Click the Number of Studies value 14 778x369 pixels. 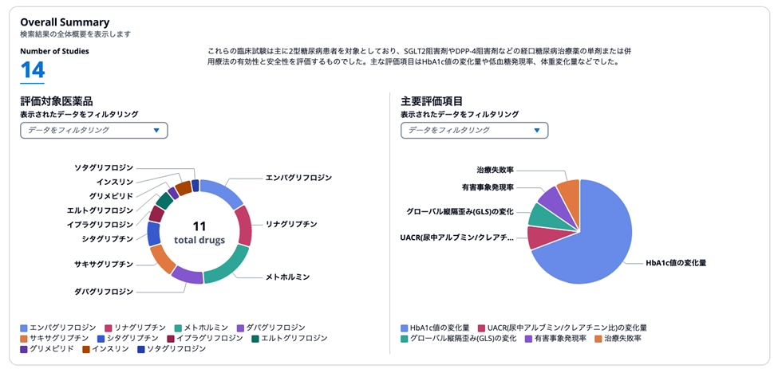click(33, 70)
